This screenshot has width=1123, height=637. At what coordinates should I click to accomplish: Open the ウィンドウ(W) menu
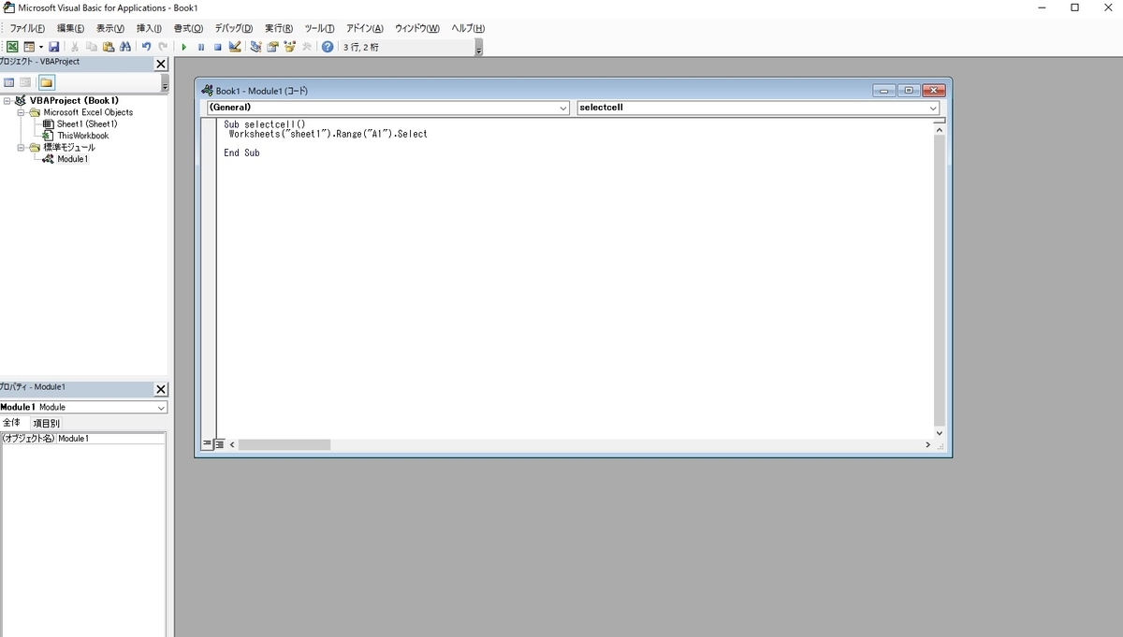point(417,28)
